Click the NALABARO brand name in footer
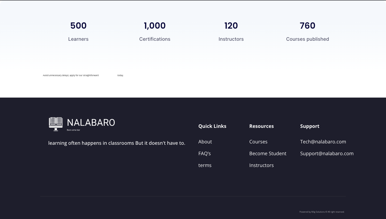Image resolution: width=386 pixels, height=219 pixels. click(x=91, y=123)
